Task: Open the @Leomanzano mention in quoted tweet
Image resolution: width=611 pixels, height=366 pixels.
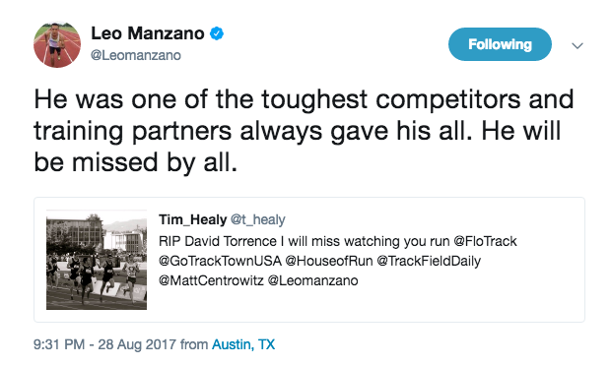Action: pos(313,280)
